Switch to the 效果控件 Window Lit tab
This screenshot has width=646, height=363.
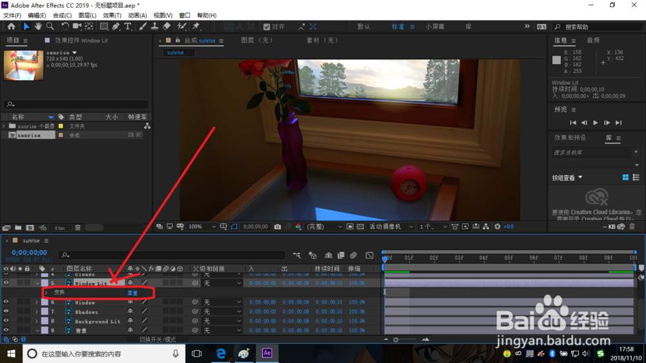81,41
